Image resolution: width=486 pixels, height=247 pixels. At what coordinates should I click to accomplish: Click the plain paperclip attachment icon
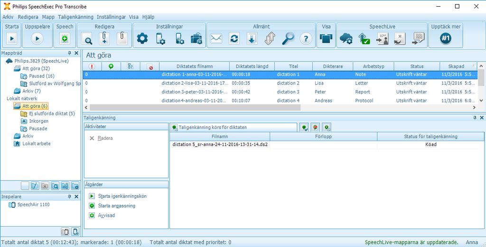point(122,39)
